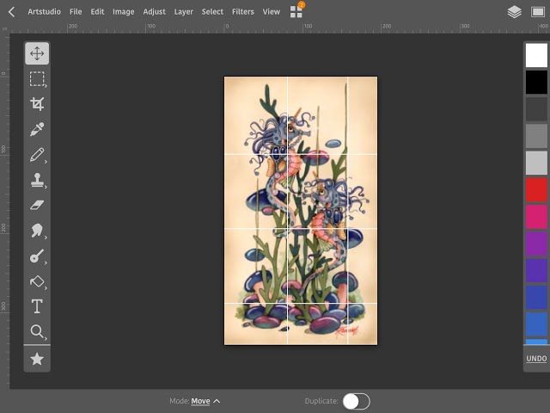The image size is (550, 413).
Task: Open the View menu
Action: coord(272,11)
